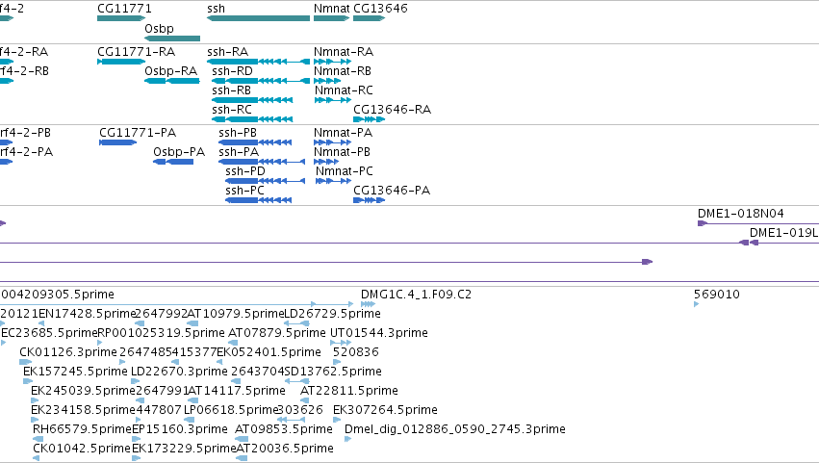Click the CG11771-PA protein label
Viewport: 819px width, 463px height.
(x=138, y=133)
